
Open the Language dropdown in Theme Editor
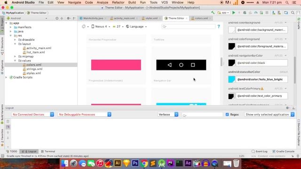click(x=136, y=26)
